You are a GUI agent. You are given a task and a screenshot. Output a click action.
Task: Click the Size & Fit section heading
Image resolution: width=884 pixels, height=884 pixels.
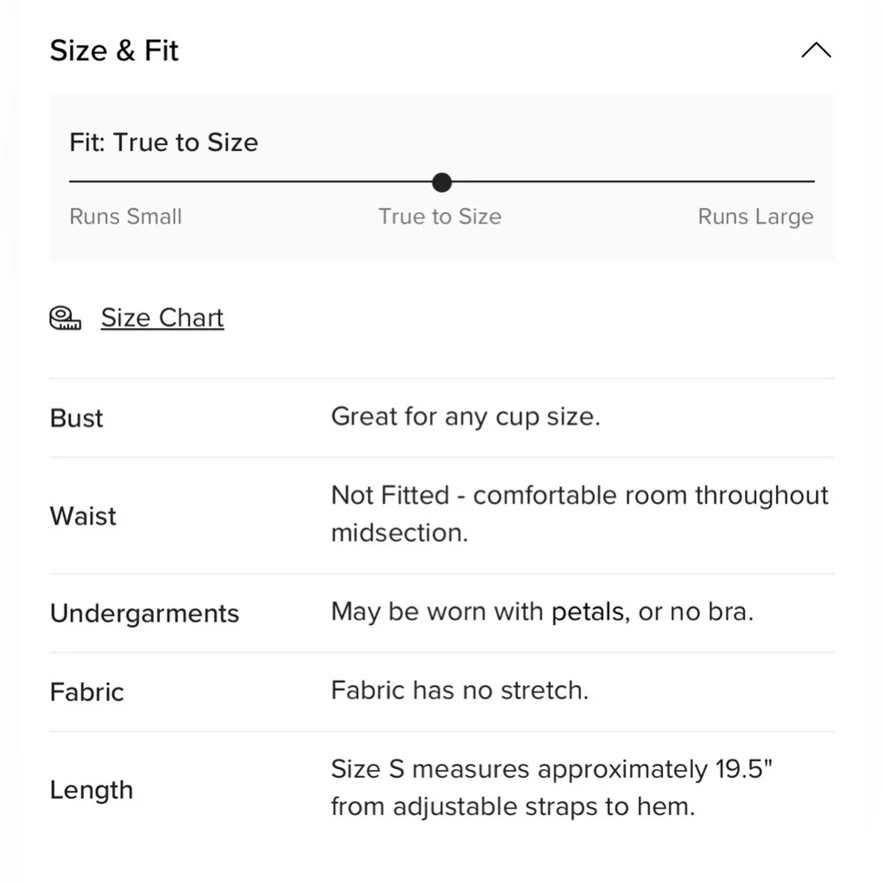114,50
